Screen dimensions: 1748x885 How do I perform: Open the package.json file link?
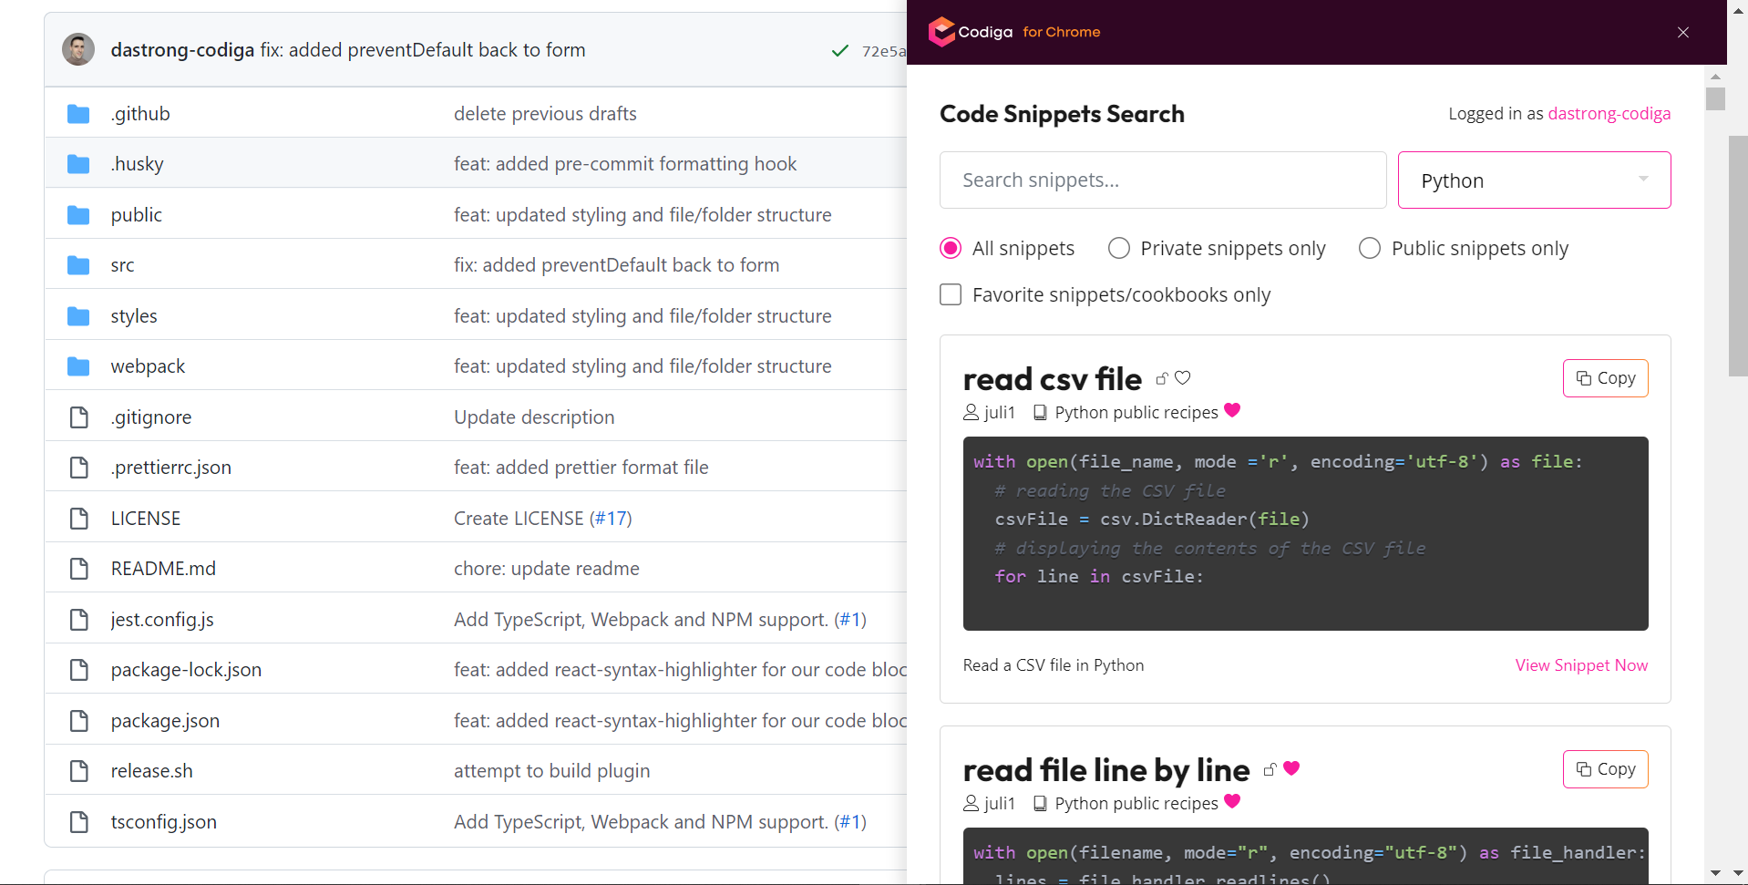[x=165, y=721]
